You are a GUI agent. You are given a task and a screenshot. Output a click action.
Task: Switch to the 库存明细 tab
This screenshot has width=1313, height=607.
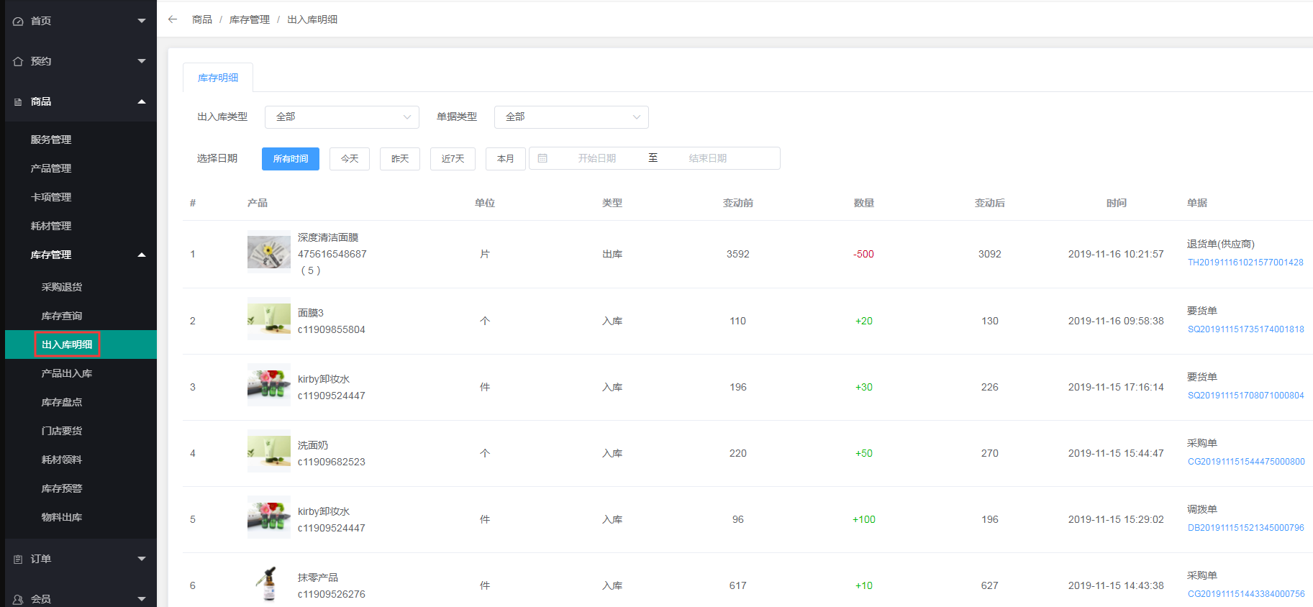(218, 78)
